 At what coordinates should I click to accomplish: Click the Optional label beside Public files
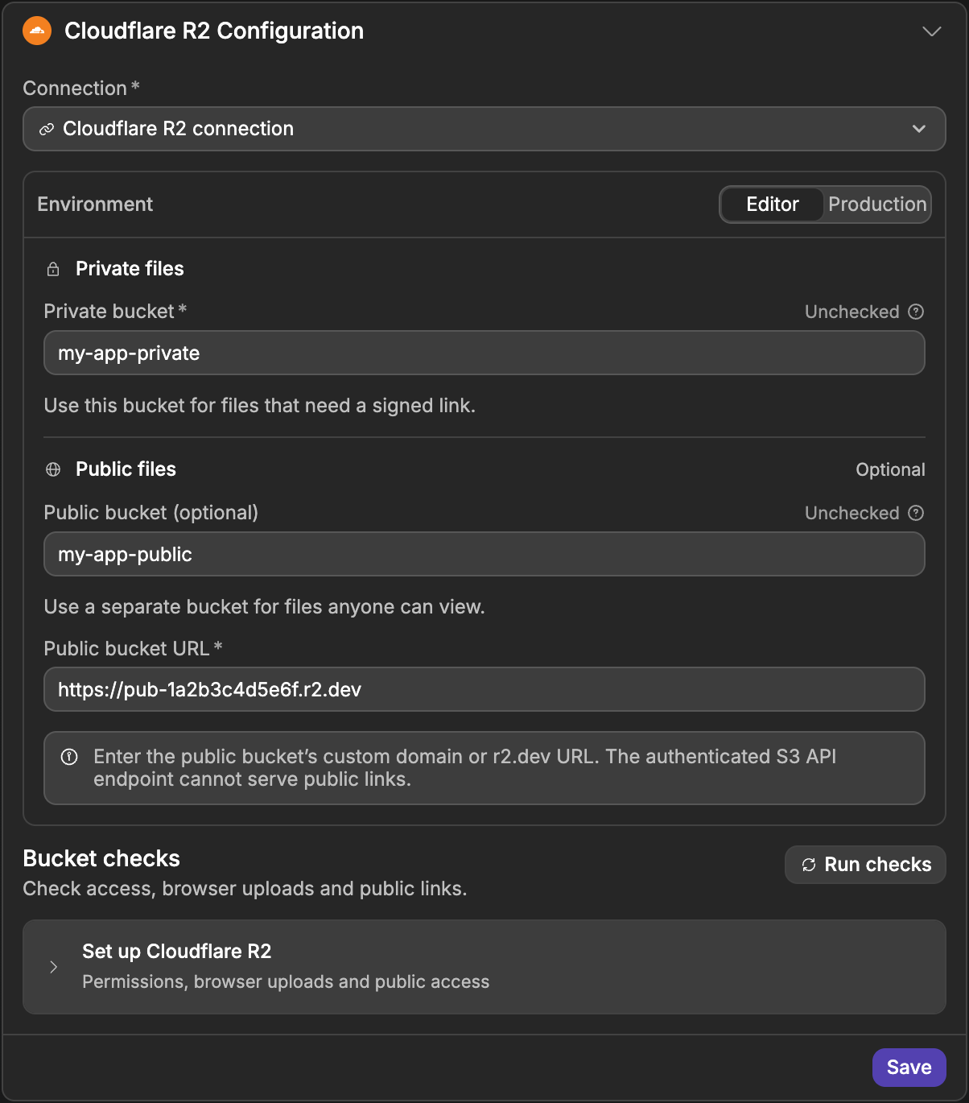pyautogui.click(x=890, y=469)
